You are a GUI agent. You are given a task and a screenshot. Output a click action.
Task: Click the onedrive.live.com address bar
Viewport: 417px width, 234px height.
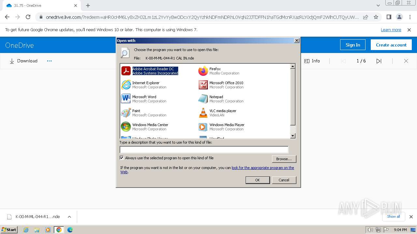(202, 17)
